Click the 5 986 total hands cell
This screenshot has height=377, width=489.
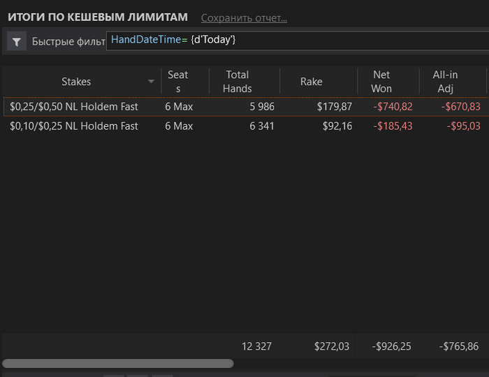(262, 107)
